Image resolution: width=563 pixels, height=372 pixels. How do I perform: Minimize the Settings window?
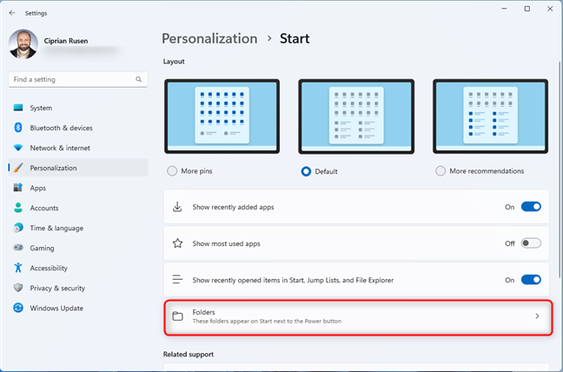pyautogui.click(x=504, y=9)
